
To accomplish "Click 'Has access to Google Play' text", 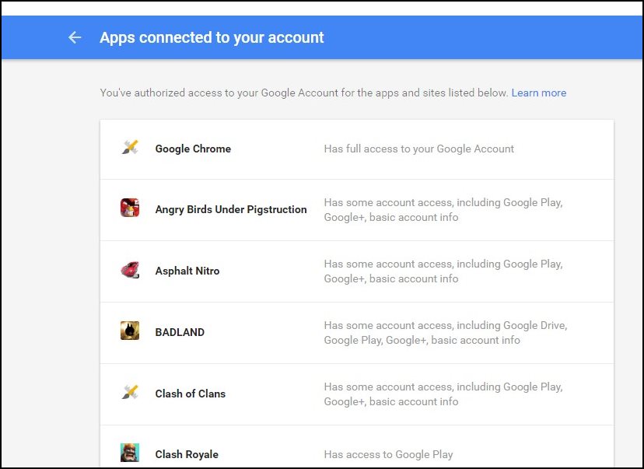I will click(389, 454).
